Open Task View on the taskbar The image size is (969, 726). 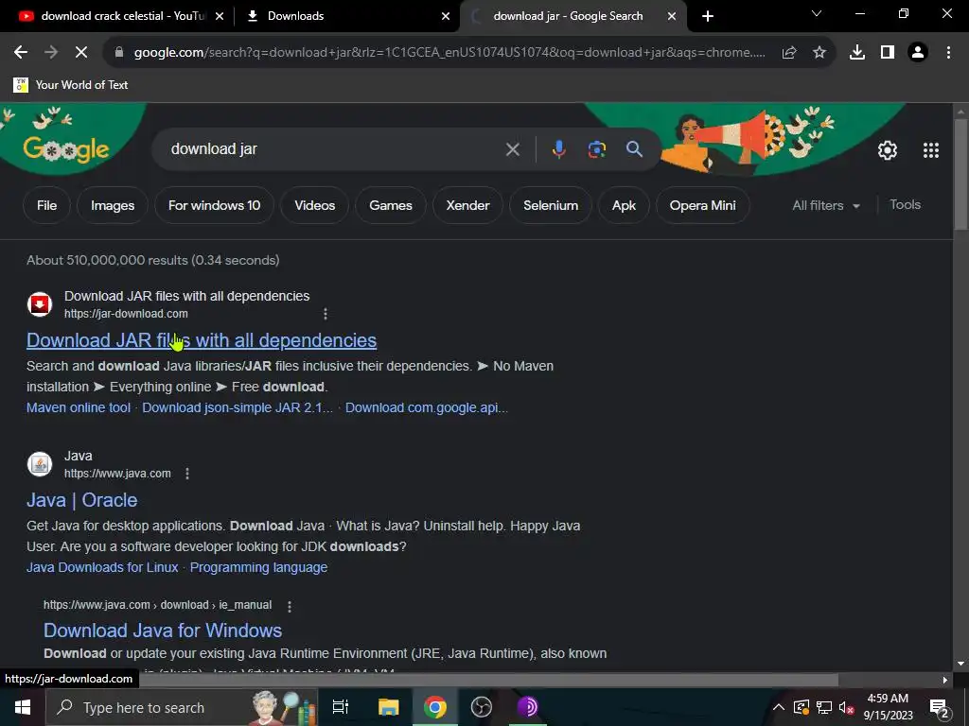341,707
